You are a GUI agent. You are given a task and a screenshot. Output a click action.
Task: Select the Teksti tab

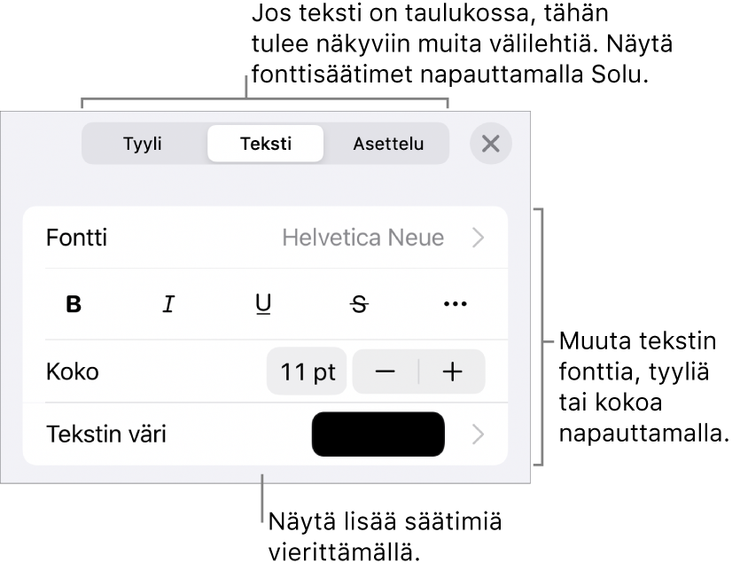(x=265, y=144)
